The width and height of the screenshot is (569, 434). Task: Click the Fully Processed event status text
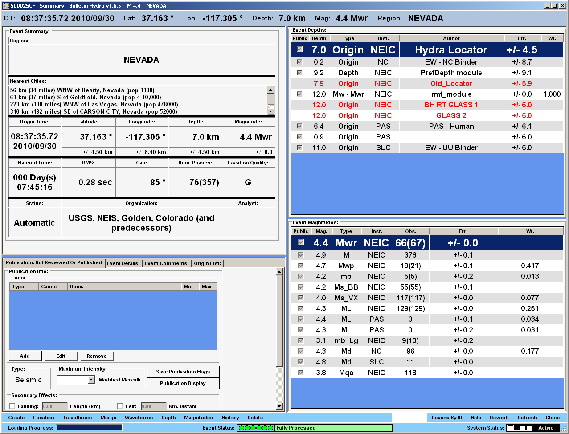point(296,428)
